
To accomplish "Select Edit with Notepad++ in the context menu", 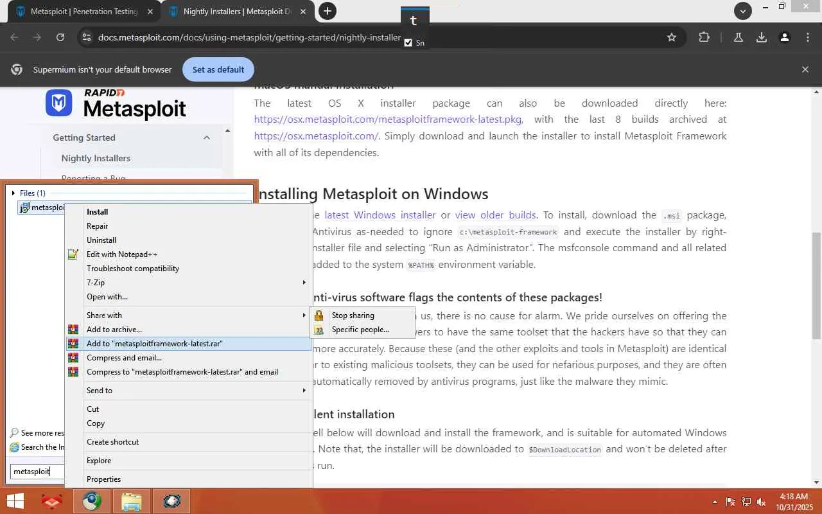I will click(189, 254).
